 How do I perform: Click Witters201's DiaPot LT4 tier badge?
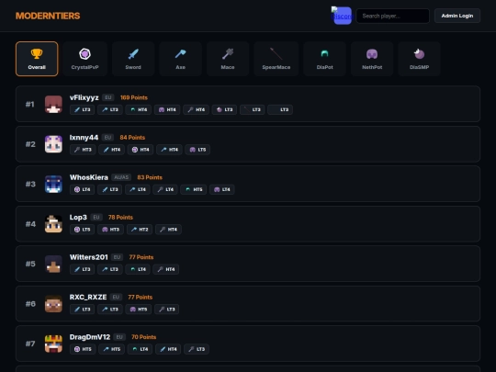click(x=138, y=269)
